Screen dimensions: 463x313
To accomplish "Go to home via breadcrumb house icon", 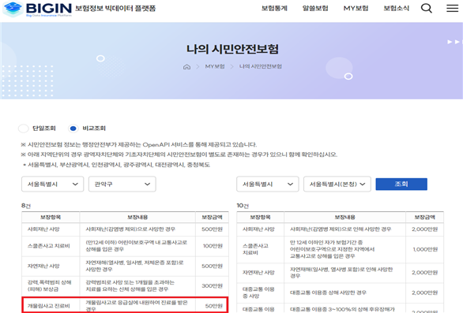I will pyautogui.click(x=186, y=67).
